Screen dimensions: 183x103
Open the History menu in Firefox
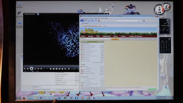tap(91, 18)
